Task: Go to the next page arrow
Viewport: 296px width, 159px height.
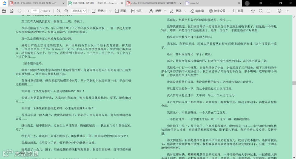Action: [50, 11]
